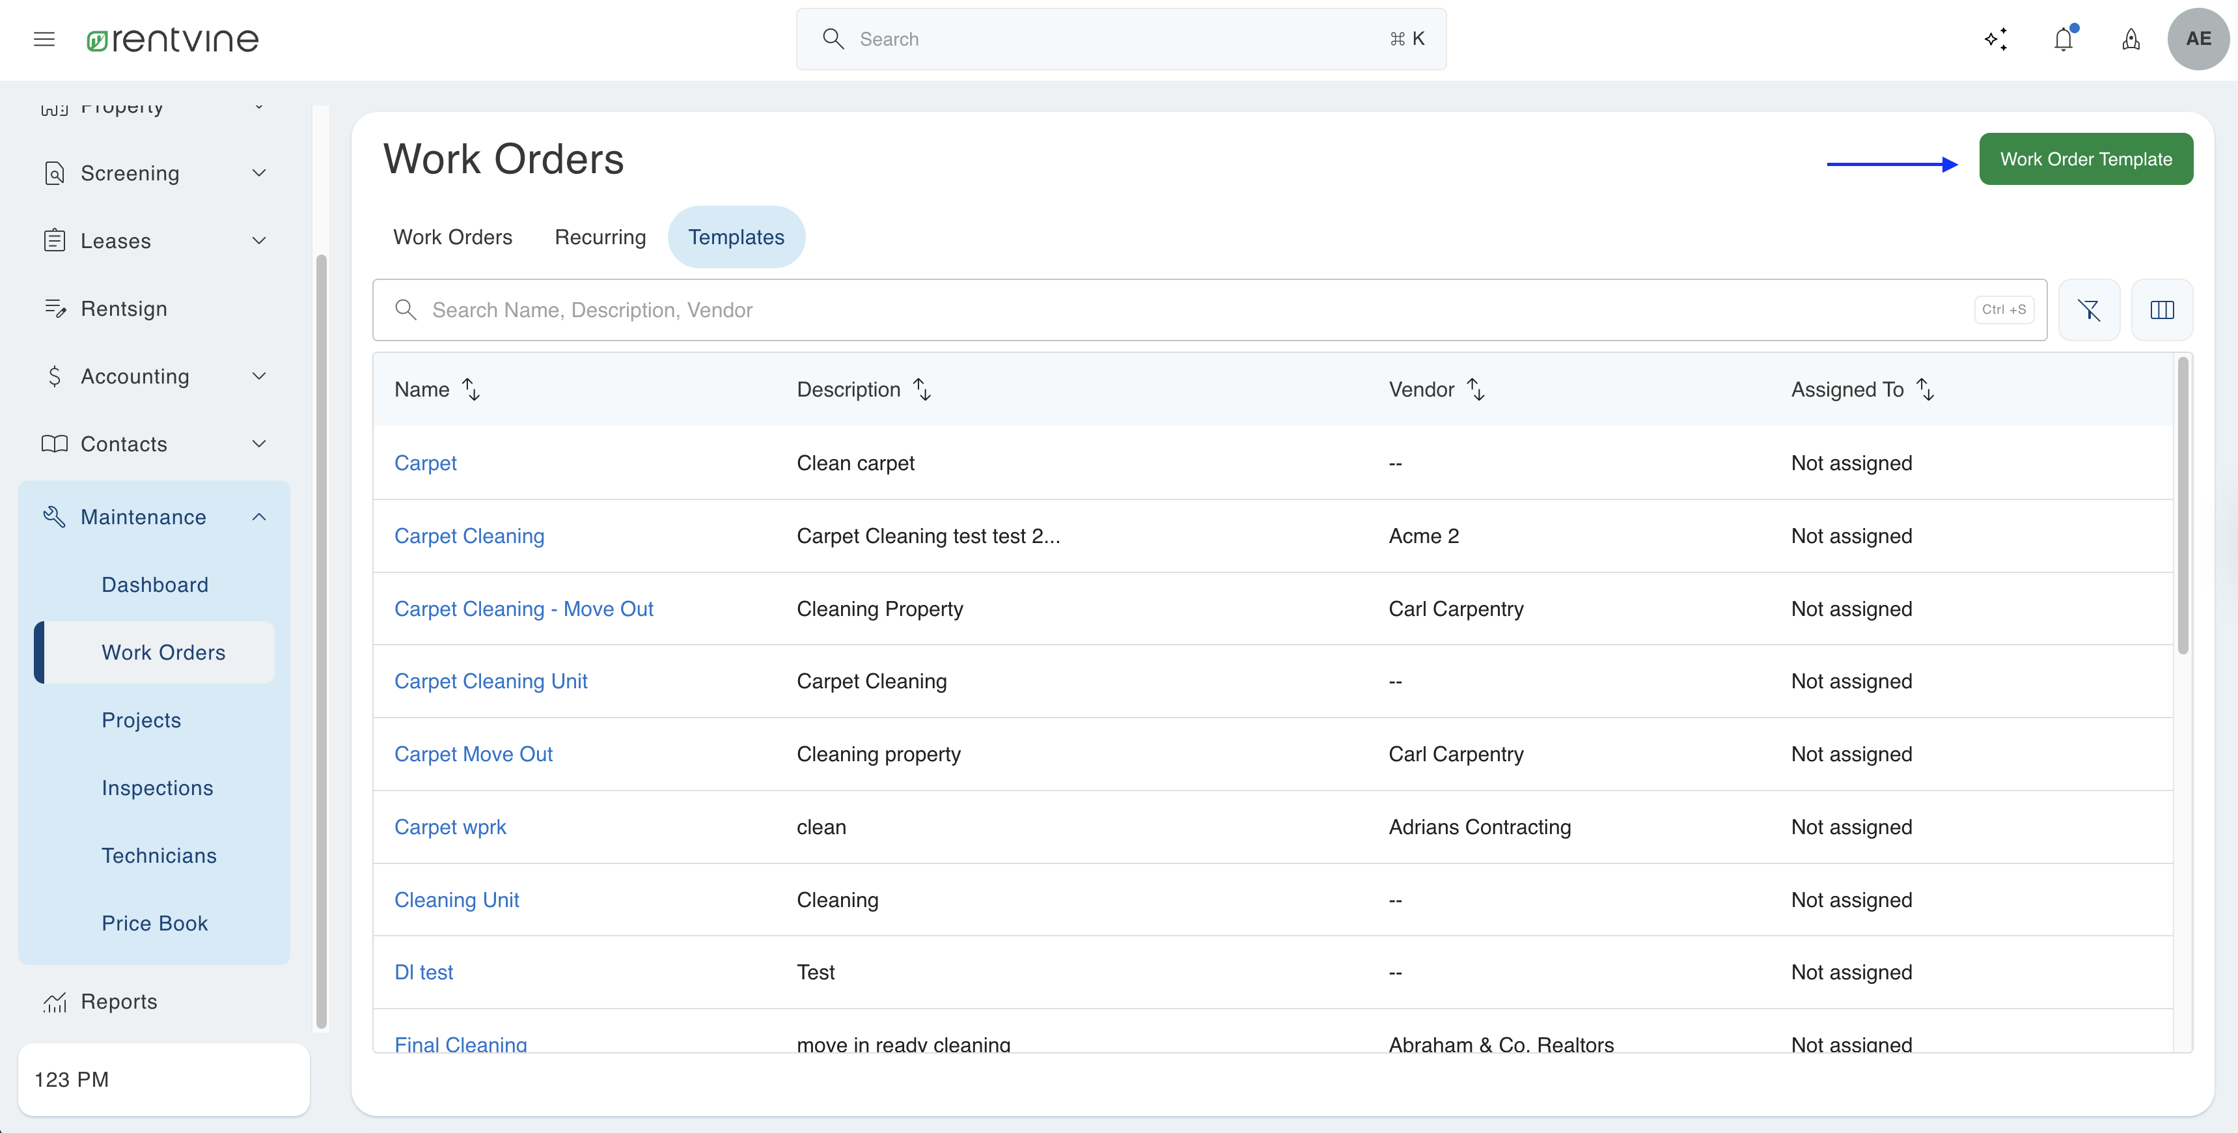Switch to the Work Orders tab

[452, 237]
